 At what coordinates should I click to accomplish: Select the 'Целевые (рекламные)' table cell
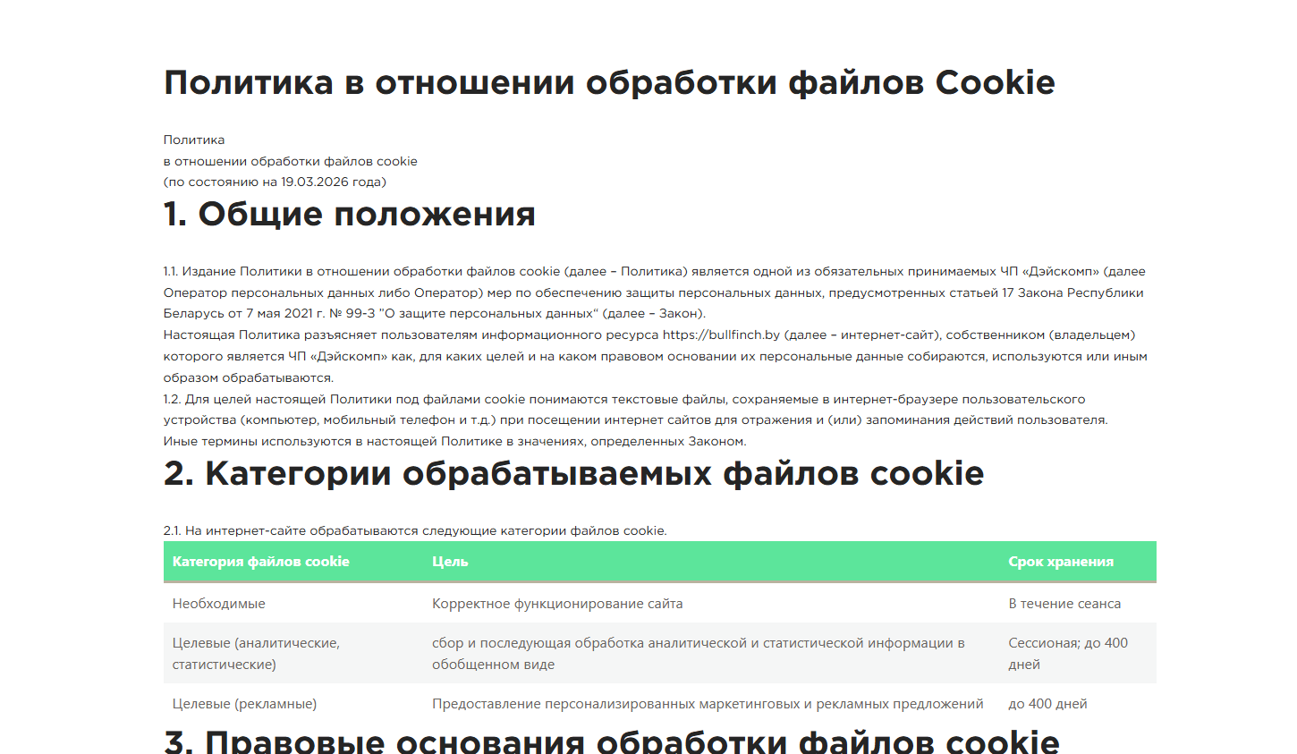(244, 704)
